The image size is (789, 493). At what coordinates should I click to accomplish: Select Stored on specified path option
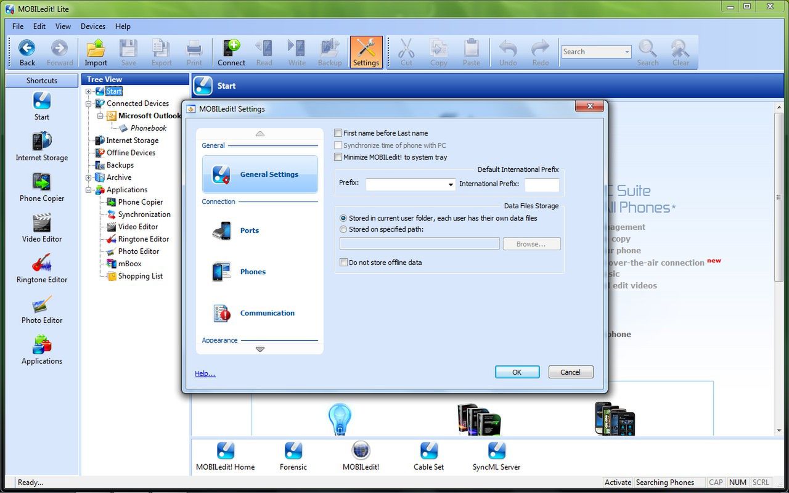[343, 229]
